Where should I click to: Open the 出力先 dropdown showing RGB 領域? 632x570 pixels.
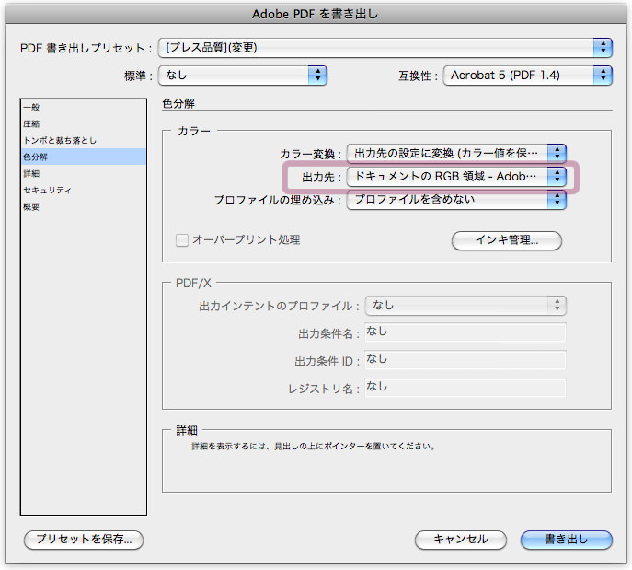[x=456, y=176]
